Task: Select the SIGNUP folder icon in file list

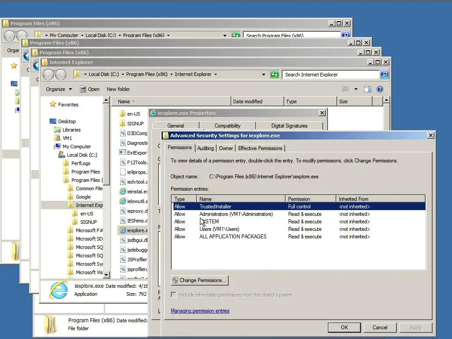Action: 123,124
